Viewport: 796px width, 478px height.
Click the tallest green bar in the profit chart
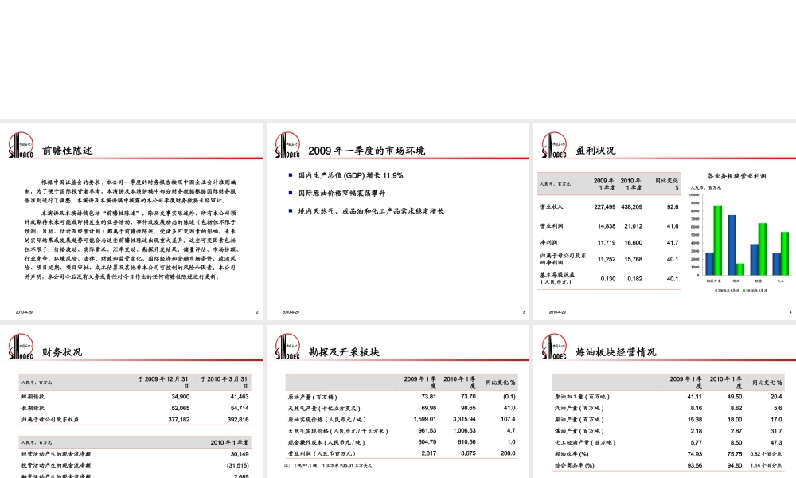[x=718, y=241]
